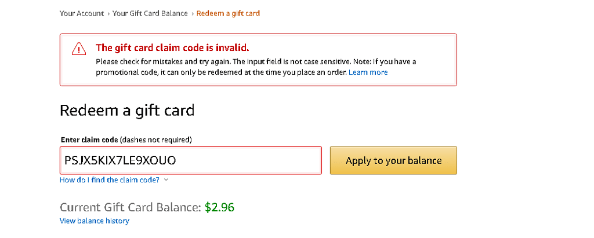
Task: Click the red warning triangle icon
Action: pos(79,49)
